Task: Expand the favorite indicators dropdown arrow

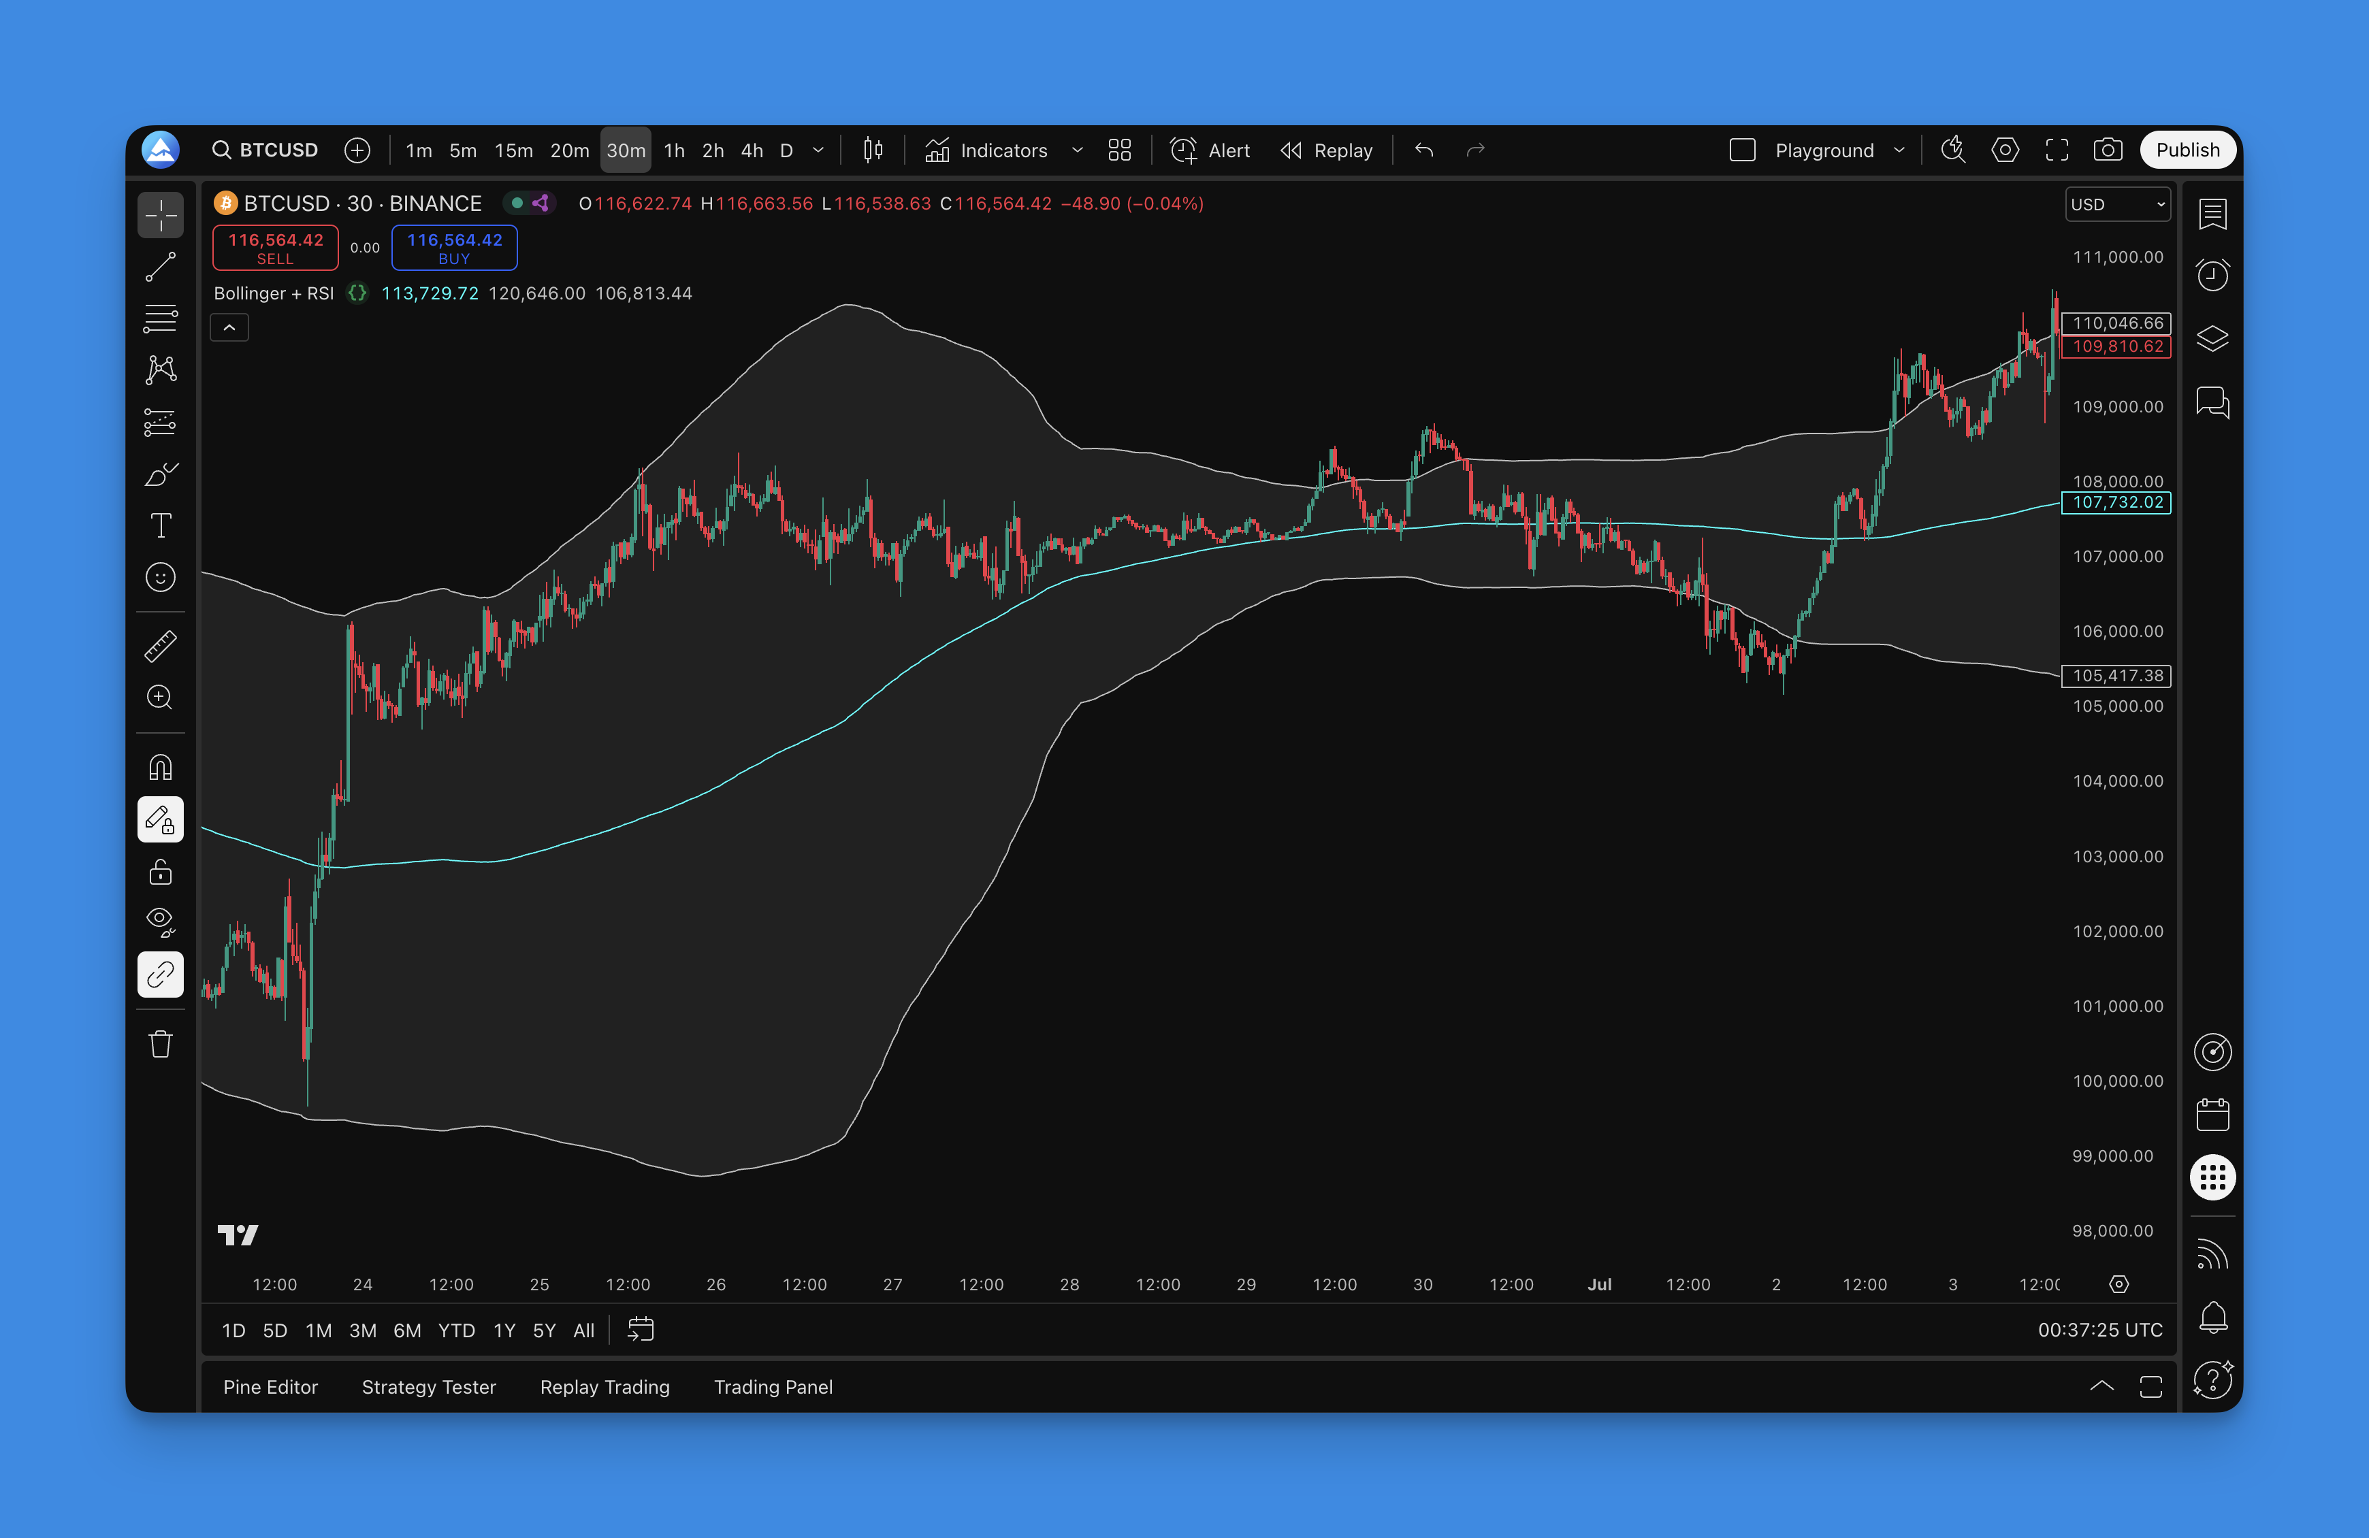Action: click(1077, 150)
